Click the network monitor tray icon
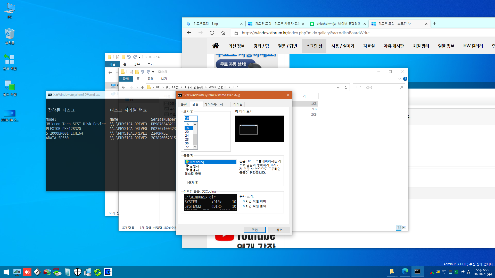Viewport: 495px width, 278px height. (444, 272)
